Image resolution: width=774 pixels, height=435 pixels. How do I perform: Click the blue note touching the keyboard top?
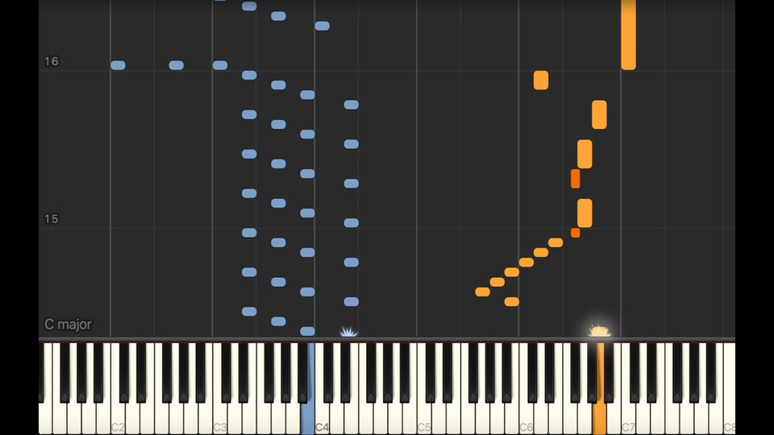(x=307, y=331)
